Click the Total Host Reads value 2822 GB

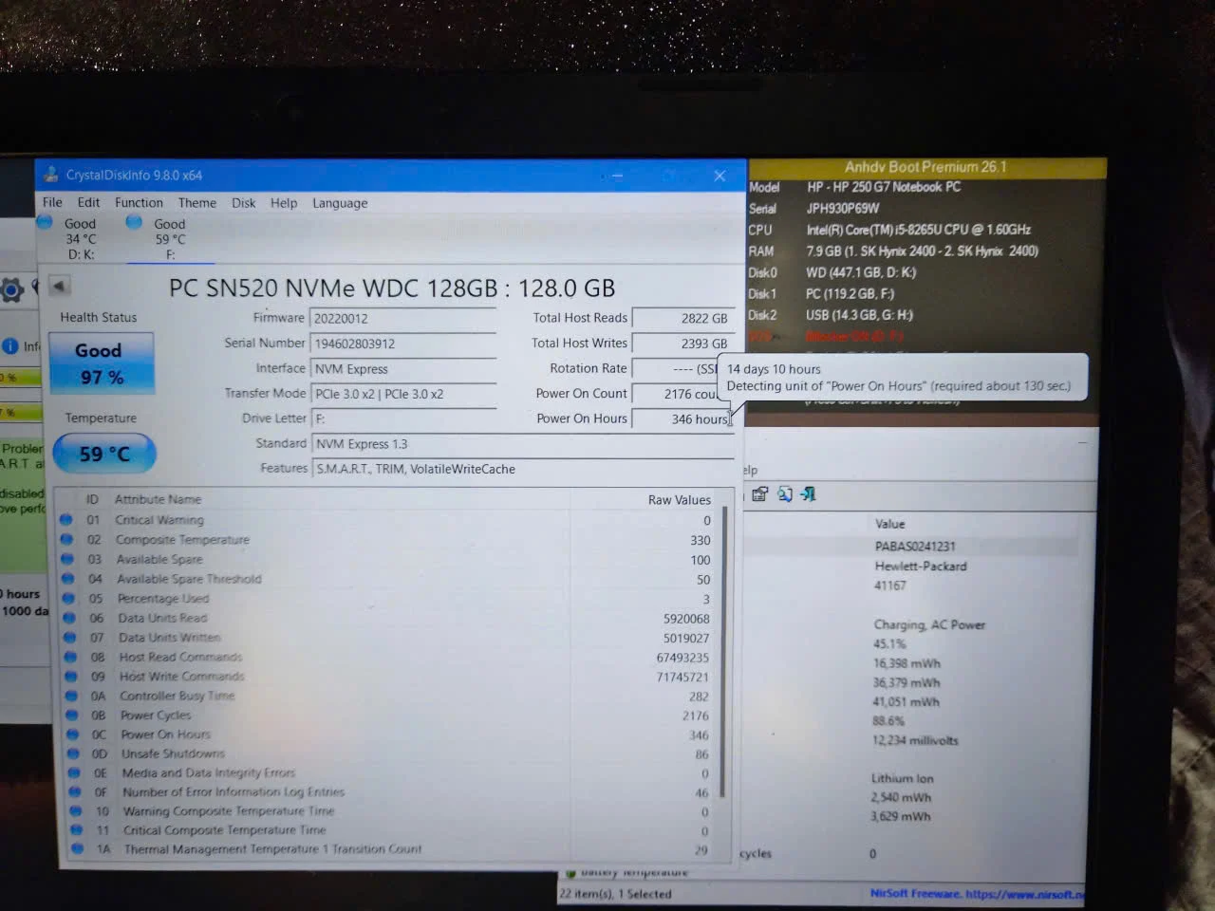click(x=682, y=318)
